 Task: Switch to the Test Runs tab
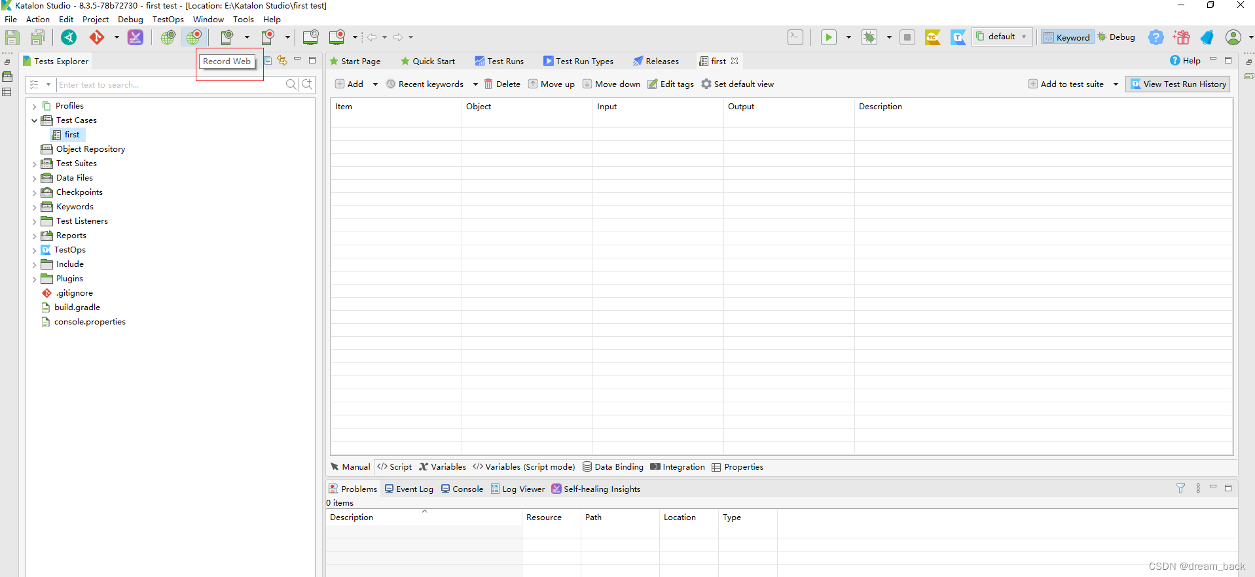tap(500, 61)
